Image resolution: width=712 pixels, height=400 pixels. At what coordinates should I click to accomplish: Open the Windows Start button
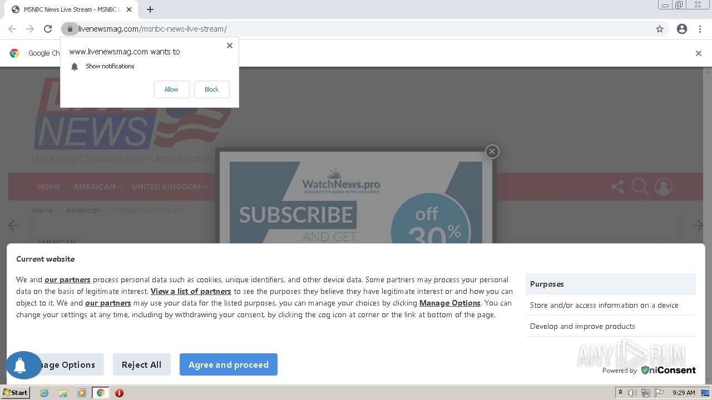point(16,393)
